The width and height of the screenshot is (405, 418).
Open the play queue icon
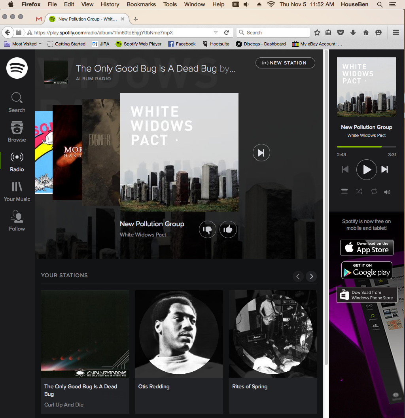pyautogui.click(x=344, y=191)
